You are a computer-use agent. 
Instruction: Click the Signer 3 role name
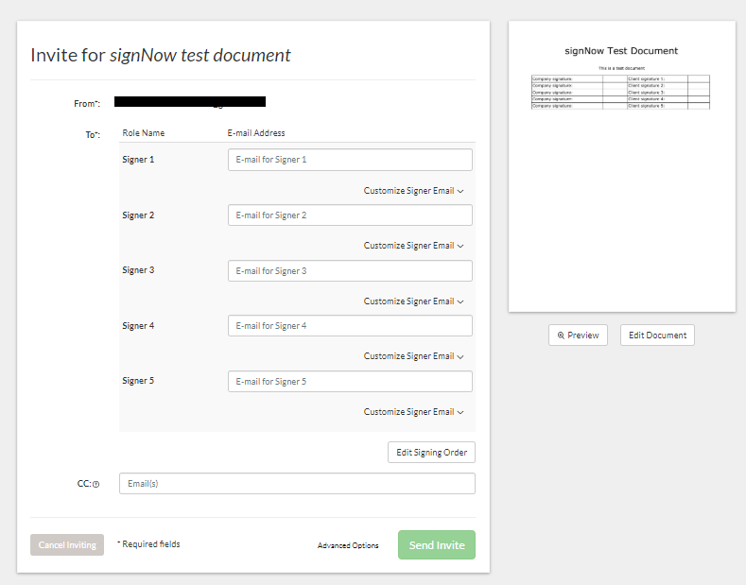138,270
